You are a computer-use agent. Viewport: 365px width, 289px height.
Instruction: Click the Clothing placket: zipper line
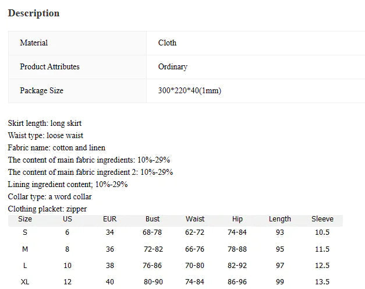click(x=47, y=209)
